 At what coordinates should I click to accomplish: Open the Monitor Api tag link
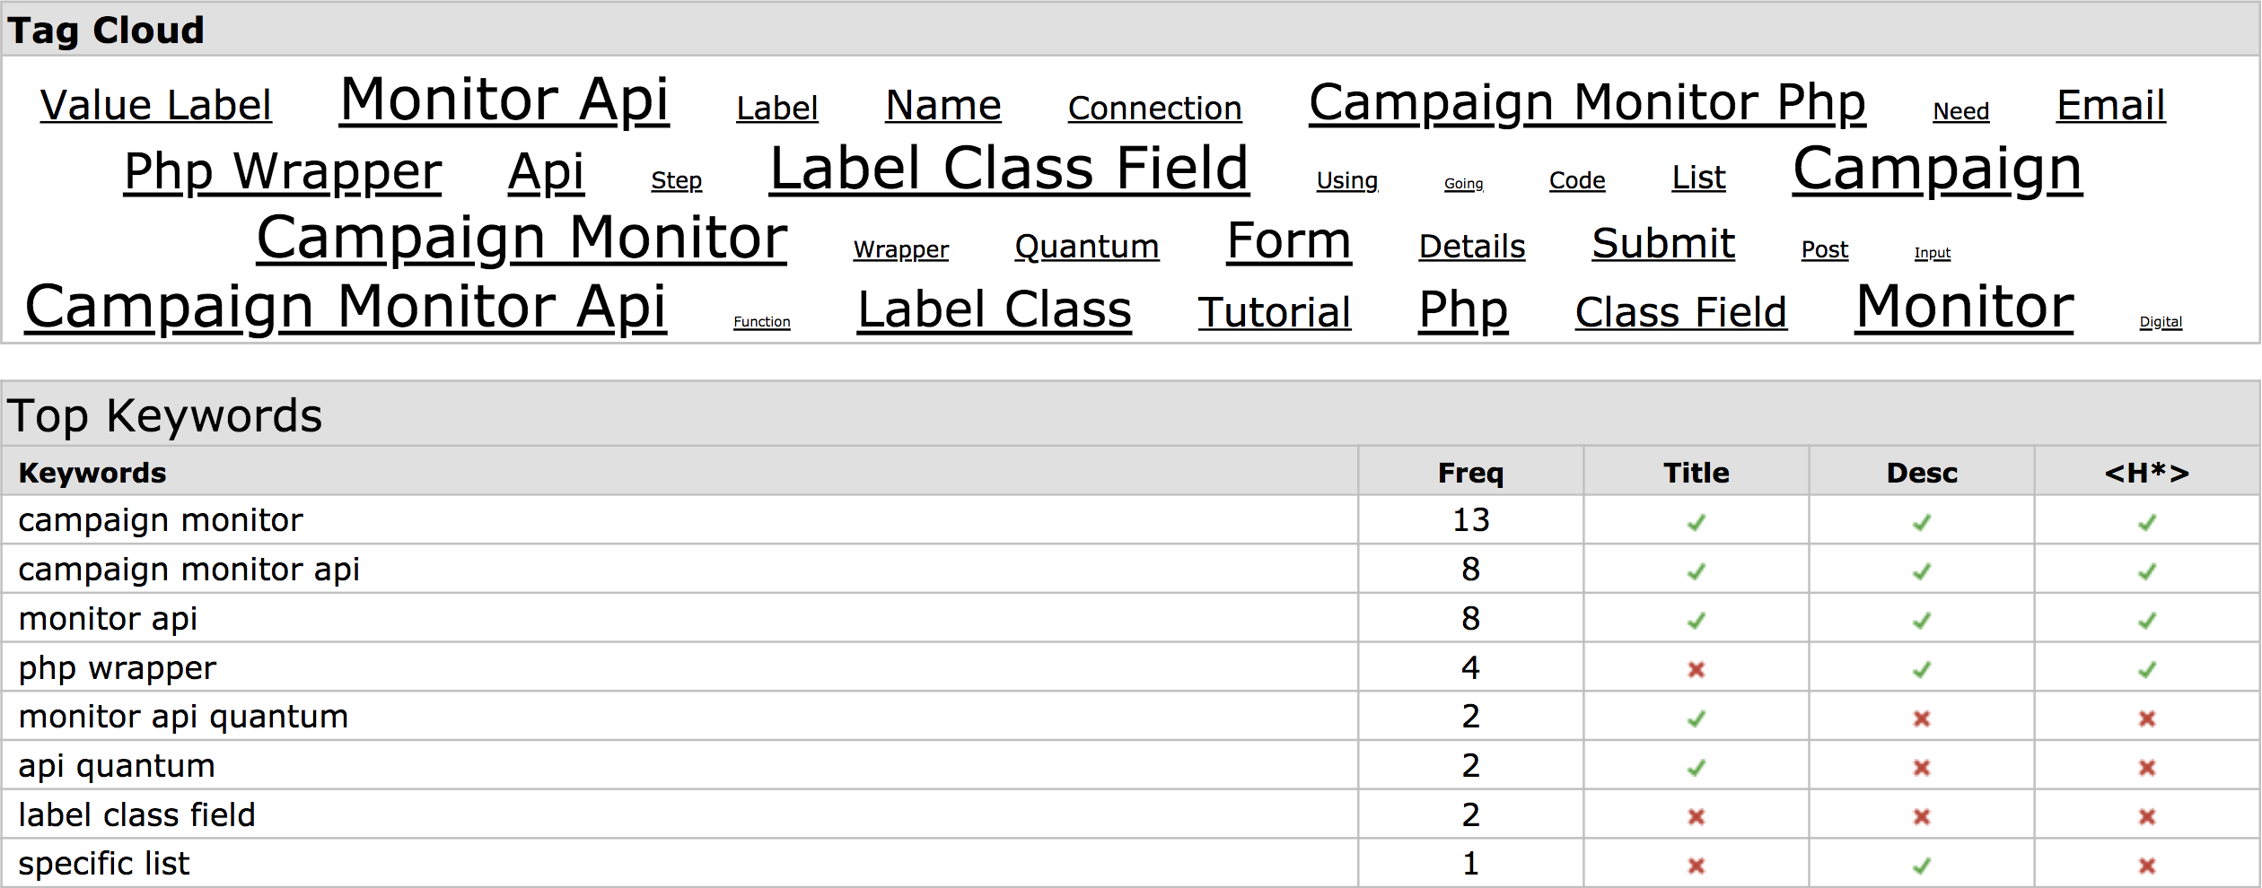point(504,100)
